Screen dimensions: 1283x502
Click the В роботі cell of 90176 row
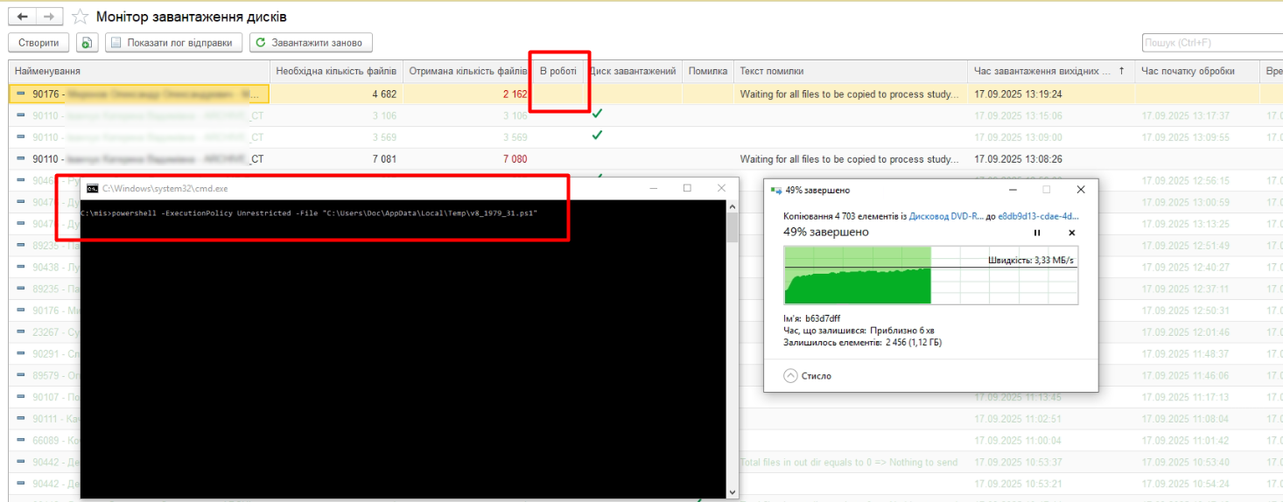point(558,94)
